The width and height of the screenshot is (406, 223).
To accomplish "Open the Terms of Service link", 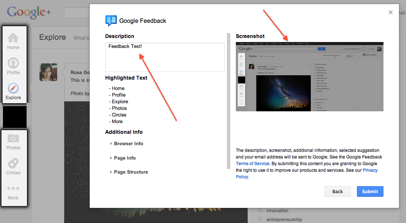I will (253, 164).
